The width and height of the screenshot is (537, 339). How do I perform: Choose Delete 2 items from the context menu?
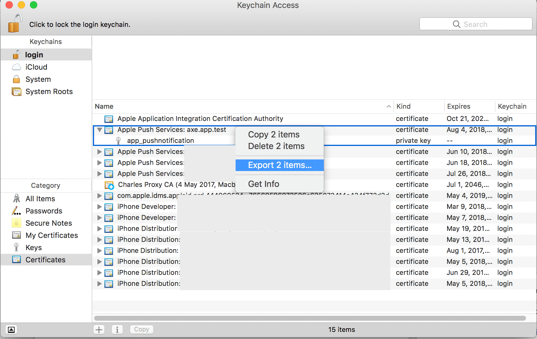point(279,146)
